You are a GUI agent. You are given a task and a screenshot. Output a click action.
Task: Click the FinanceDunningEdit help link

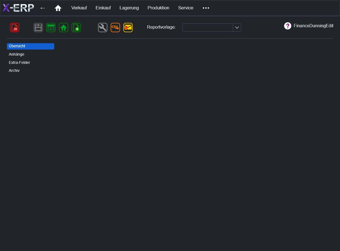tap(314, 26)
